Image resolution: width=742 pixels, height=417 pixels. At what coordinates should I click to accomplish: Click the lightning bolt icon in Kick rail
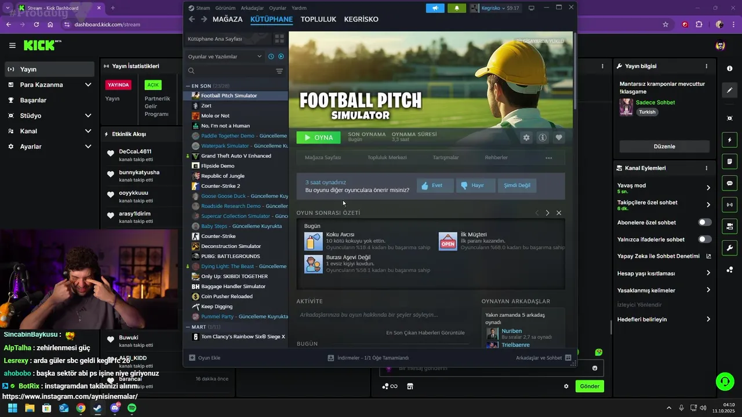tap(729, 140)
